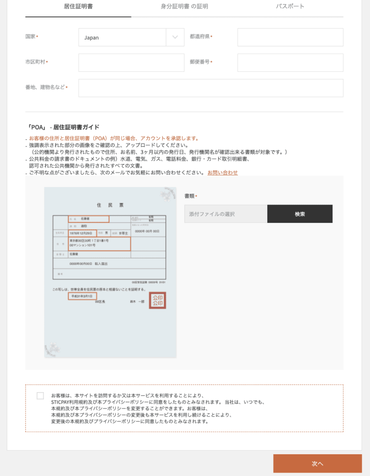Click the orange アカウントを承認します notice line

[114, 138]
